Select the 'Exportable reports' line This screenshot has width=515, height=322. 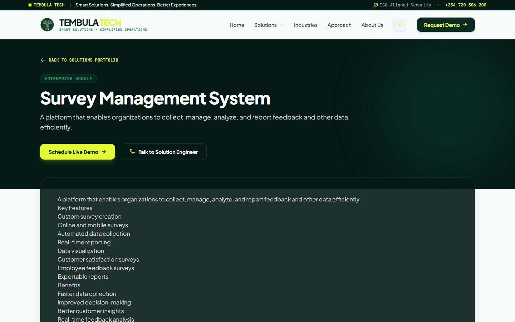tap(83, 277)
